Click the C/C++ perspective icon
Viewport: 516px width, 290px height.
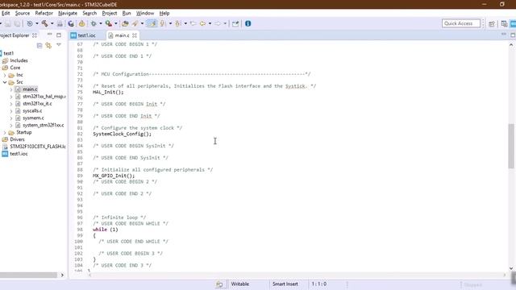(x=504, y=23)
